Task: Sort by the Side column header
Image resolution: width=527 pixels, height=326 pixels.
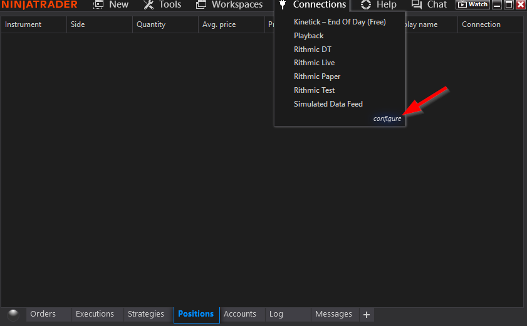Action: 100,24
